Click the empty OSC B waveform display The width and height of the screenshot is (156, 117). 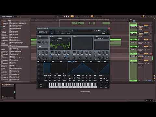82,44
